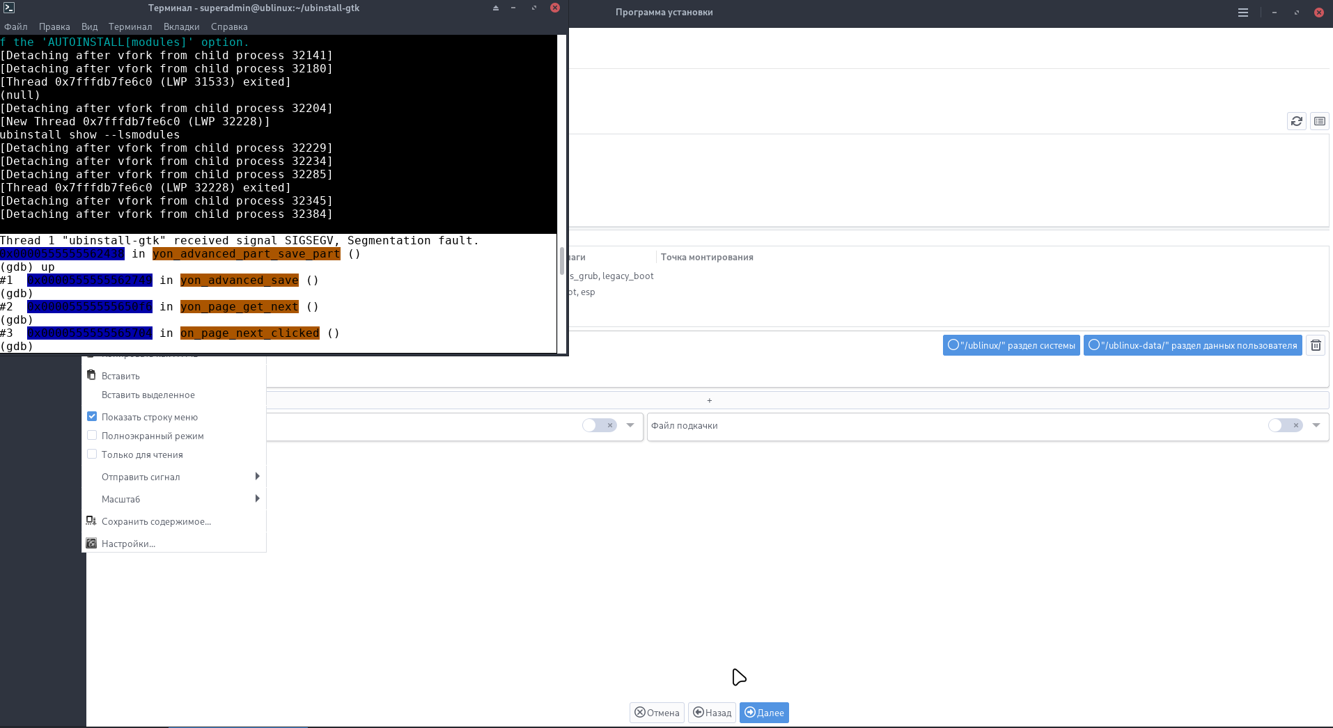The image size is (1333, 728).
Task: Open the list view icon beside refresh
Action: coord(1319,121)
